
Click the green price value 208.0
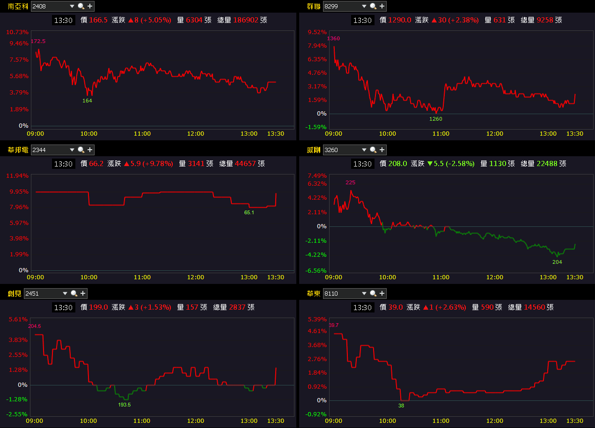pos(398,164)
